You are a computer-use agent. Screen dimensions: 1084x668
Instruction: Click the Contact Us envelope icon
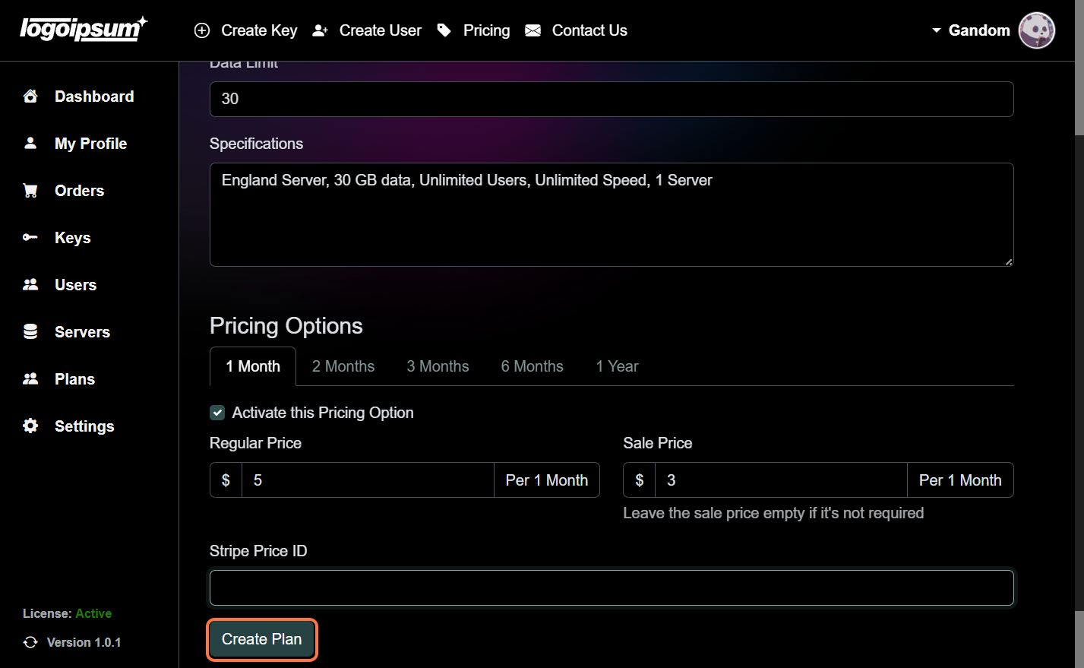tap(533, 30)
